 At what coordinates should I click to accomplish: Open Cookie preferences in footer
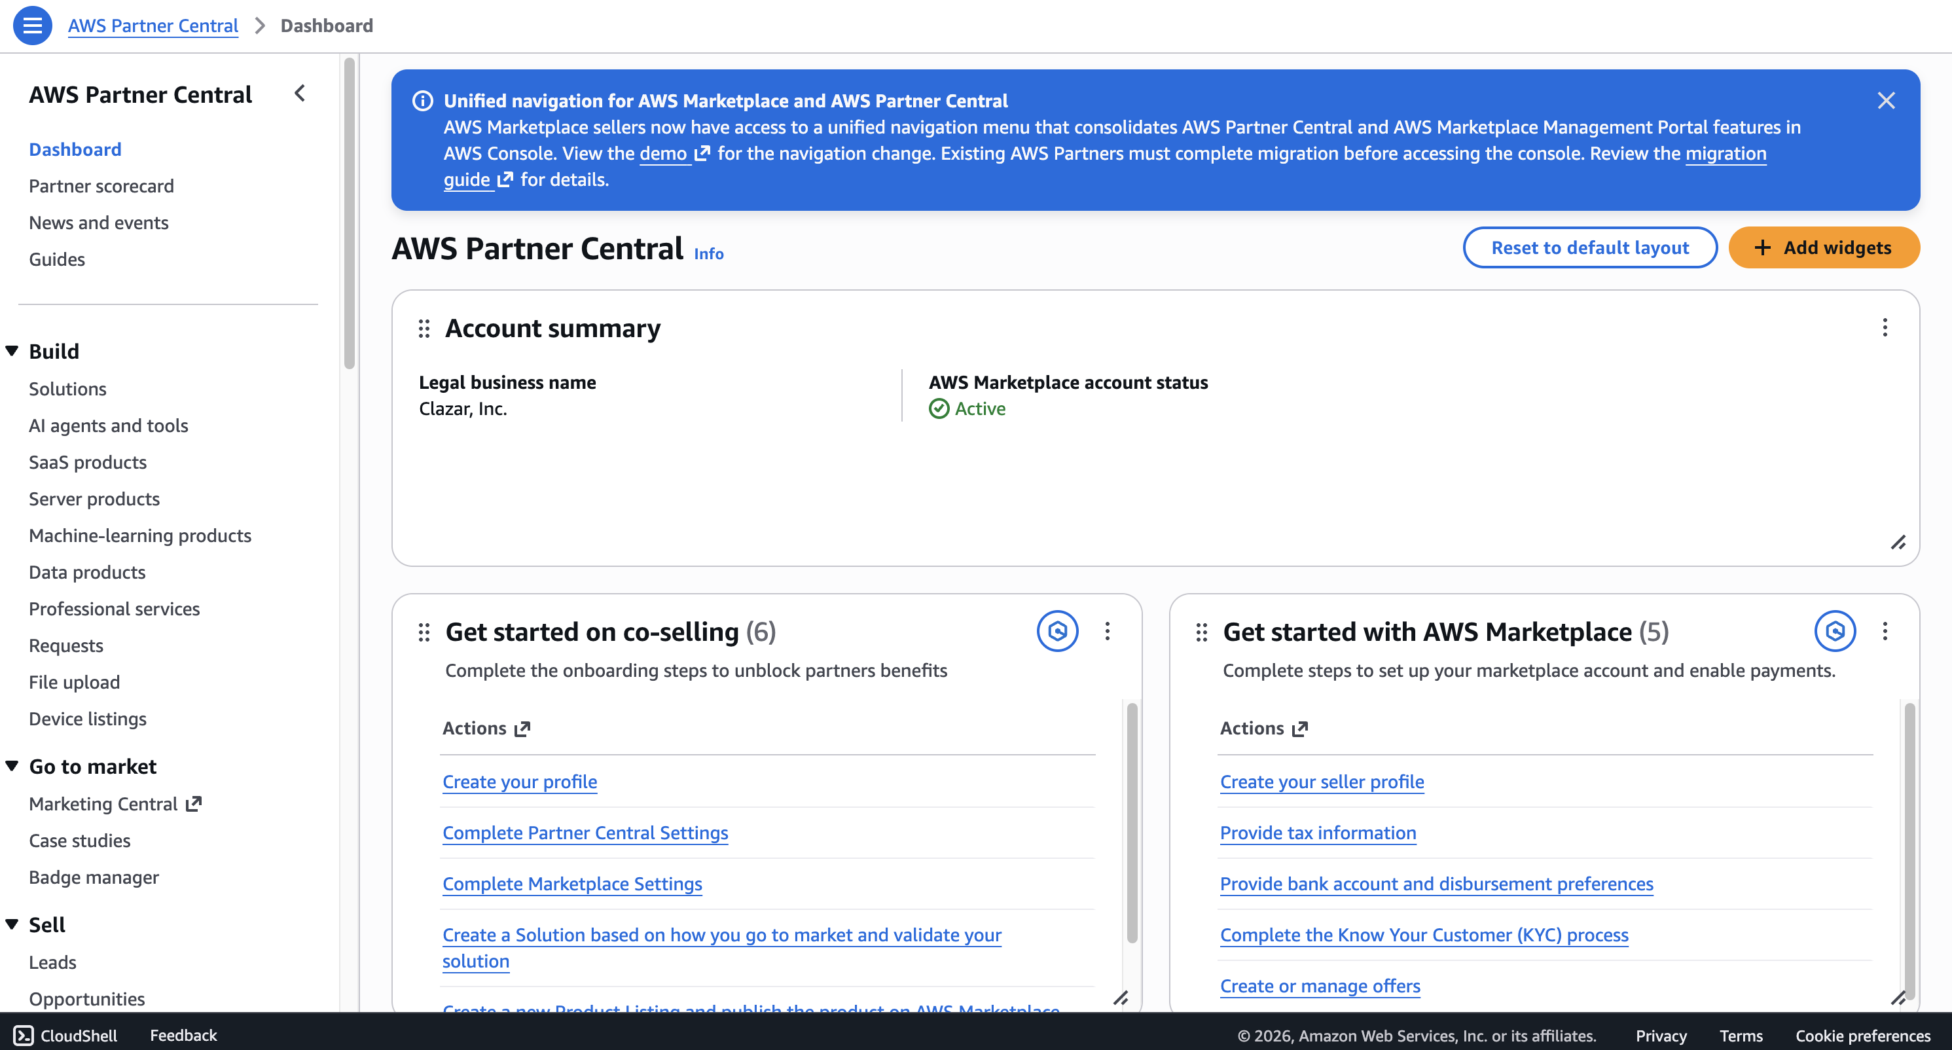point(1862,1035)
